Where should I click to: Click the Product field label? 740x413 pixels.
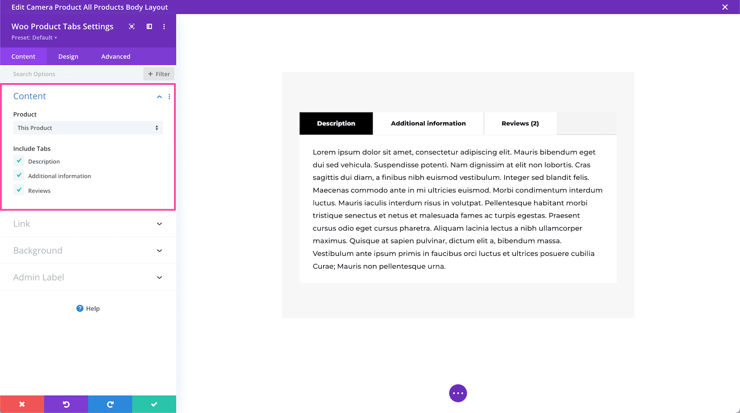[x=25, y=114]
